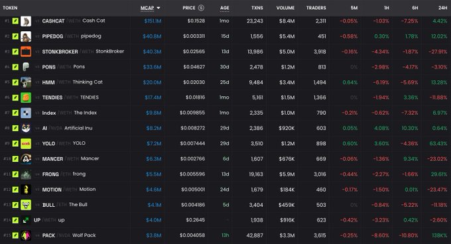Sort by the AGE column header
The width and height of the screenshot is (451, 244).
pyautogui.click(x=225, y=8)
